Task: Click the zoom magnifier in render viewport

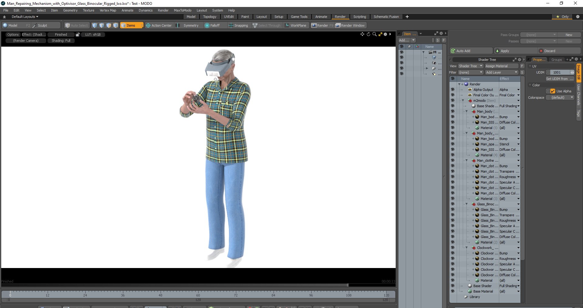Action: (x=374, y=34)
